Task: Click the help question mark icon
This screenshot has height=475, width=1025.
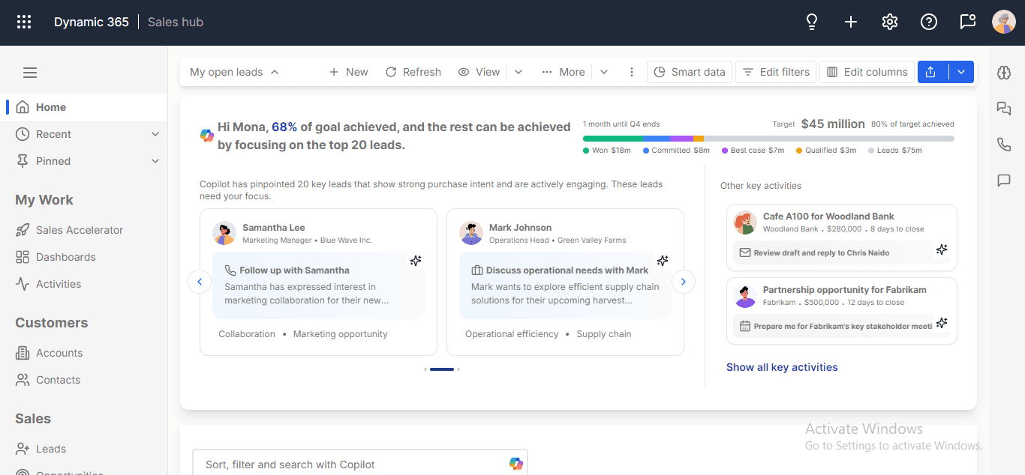Action: pos(929,22)
